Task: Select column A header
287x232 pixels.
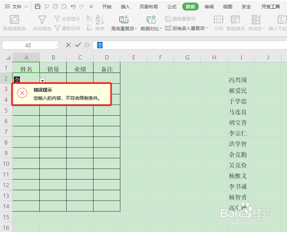Action: point(26,57)
